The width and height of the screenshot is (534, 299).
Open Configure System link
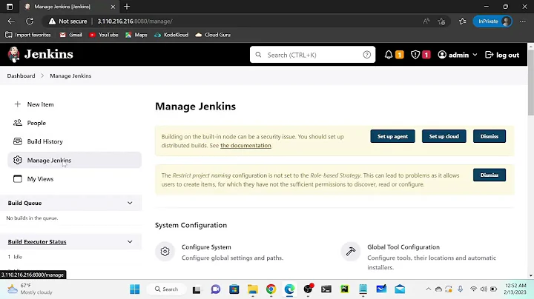(x=206, y=247)
